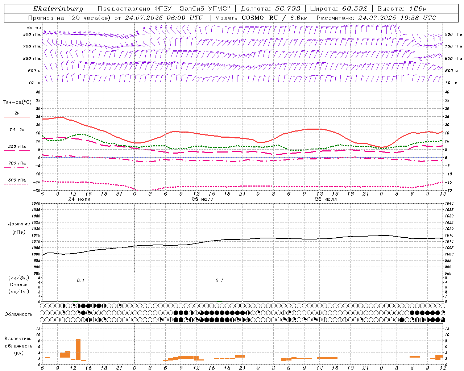
Task: Click the 0.1 precipitation value on 25 июля
Action: (219, 280)
